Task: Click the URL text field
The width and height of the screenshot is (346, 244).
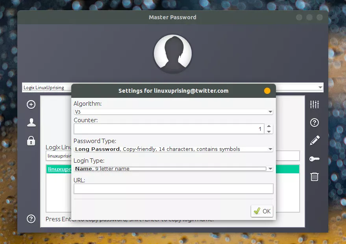Action: point(174,189)
